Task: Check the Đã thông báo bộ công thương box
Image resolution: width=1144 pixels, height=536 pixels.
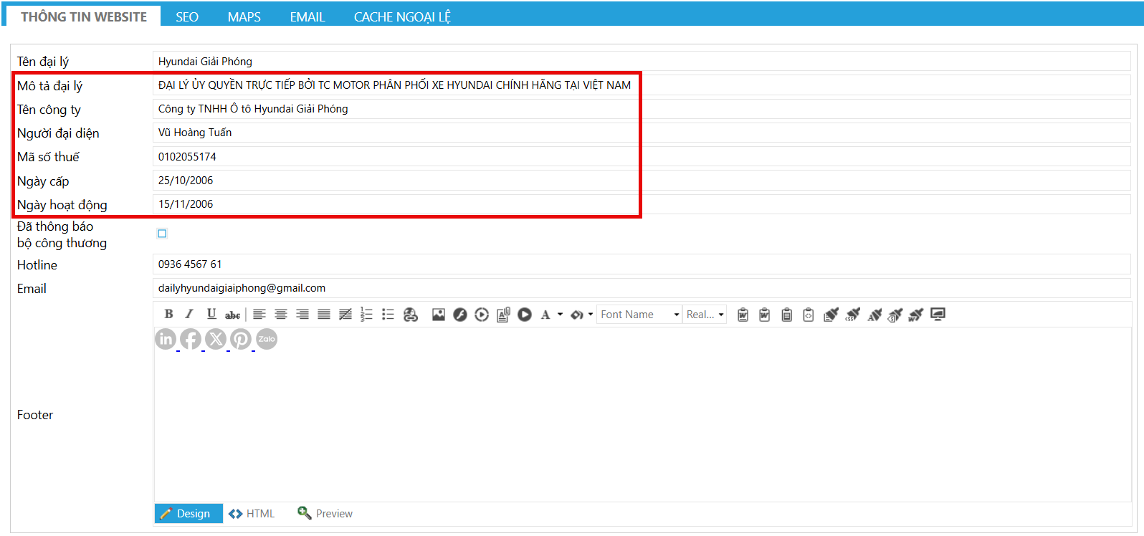Action: pyautogui.click(x=162, y=234)
